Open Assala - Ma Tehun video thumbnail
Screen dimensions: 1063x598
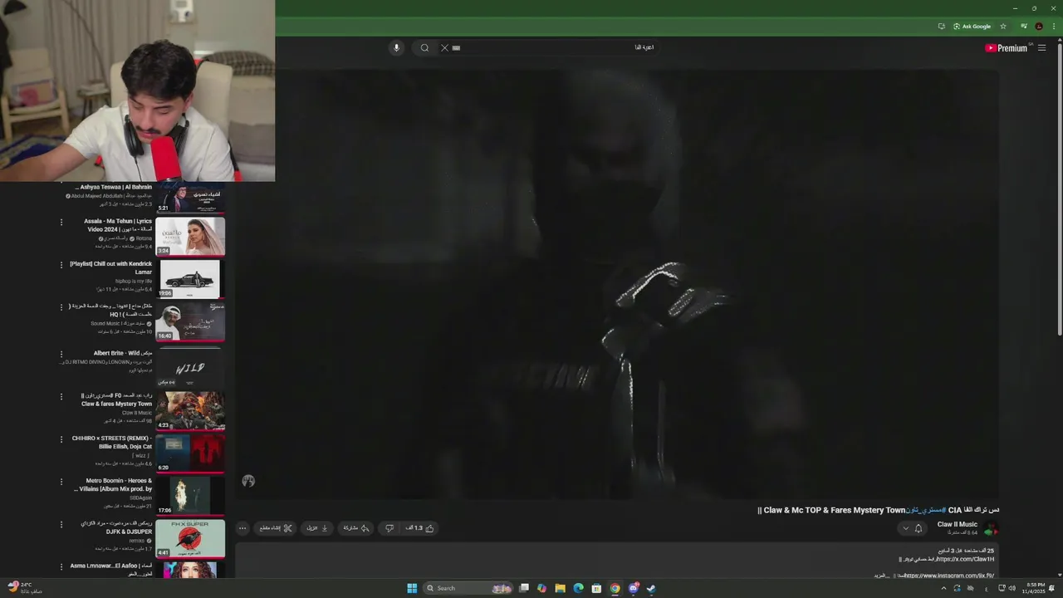pos(190,236)
